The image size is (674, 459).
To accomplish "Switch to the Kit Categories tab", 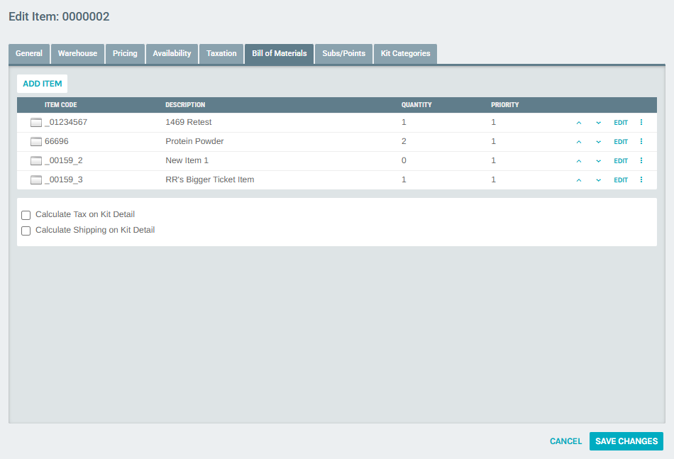I will tap(404, 53).
